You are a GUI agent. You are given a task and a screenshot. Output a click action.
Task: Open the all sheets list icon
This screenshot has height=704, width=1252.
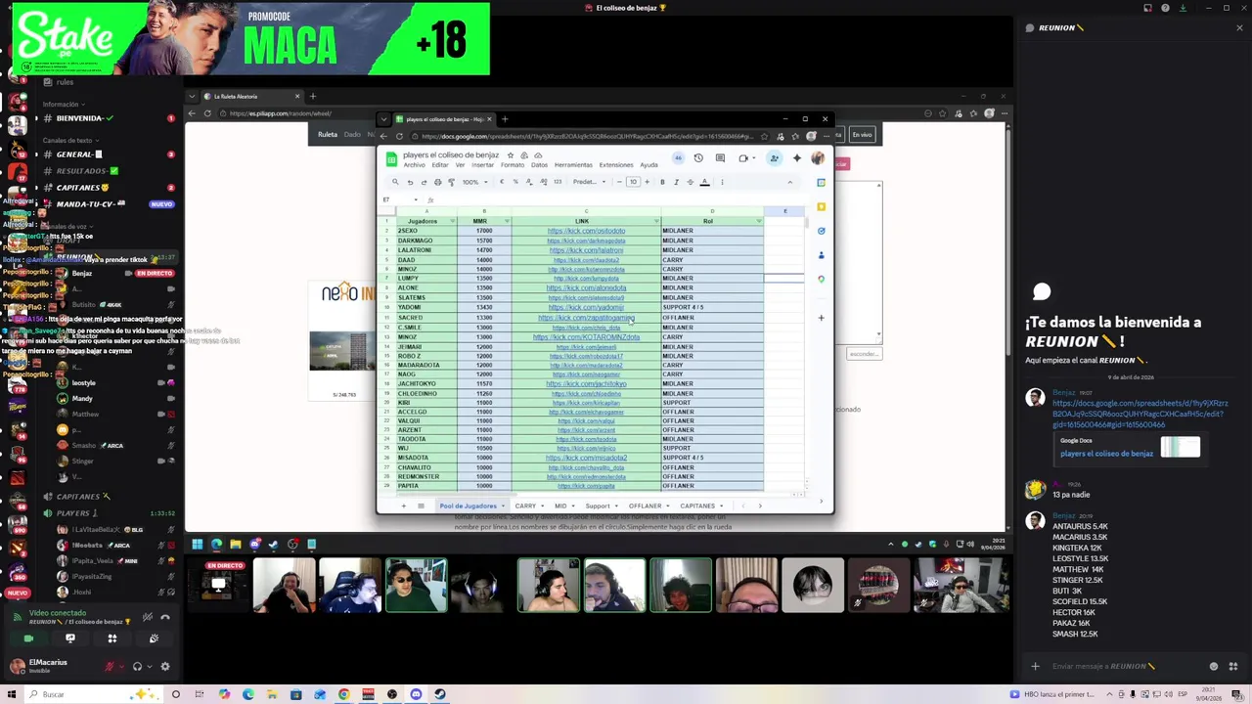[421, 506]
